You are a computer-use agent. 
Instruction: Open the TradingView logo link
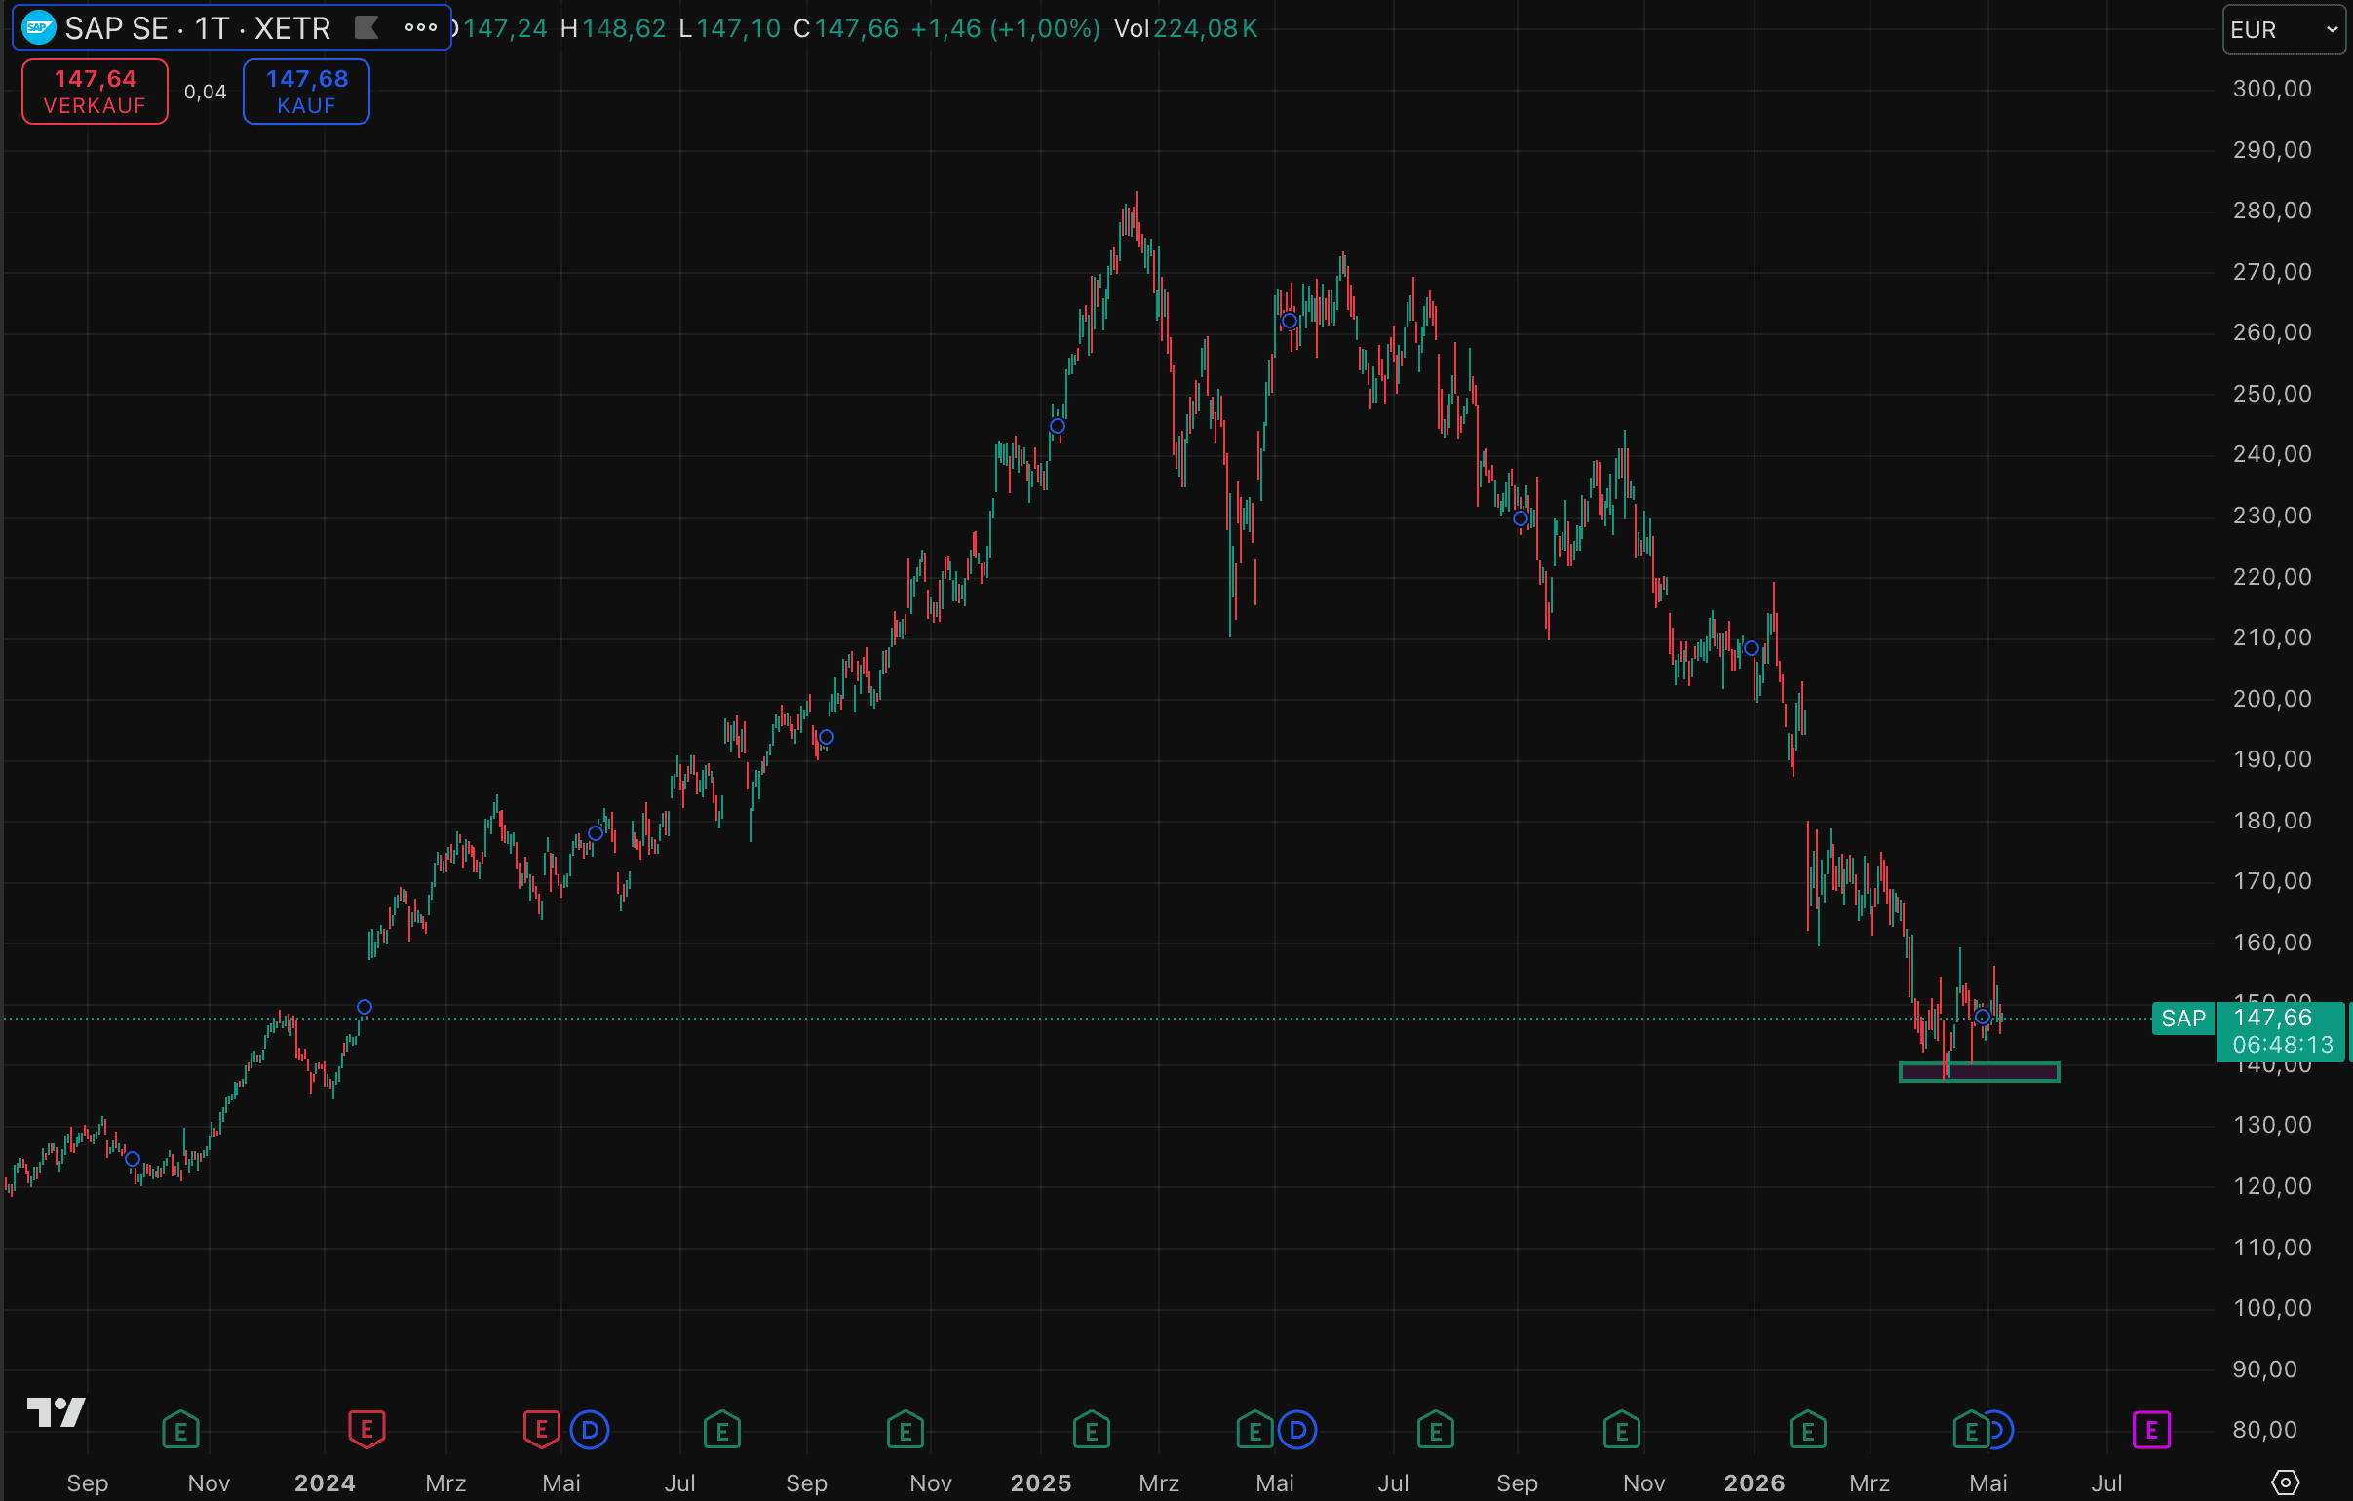56,1411
